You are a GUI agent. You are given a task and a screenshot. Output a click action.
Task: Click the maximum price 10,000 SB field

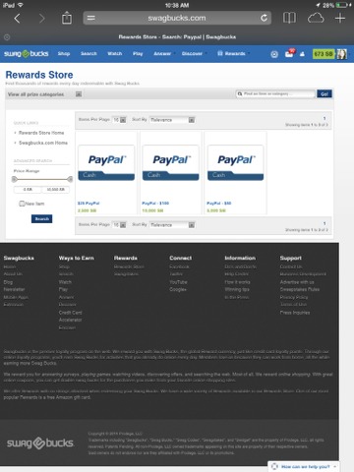tap(55, 190)
